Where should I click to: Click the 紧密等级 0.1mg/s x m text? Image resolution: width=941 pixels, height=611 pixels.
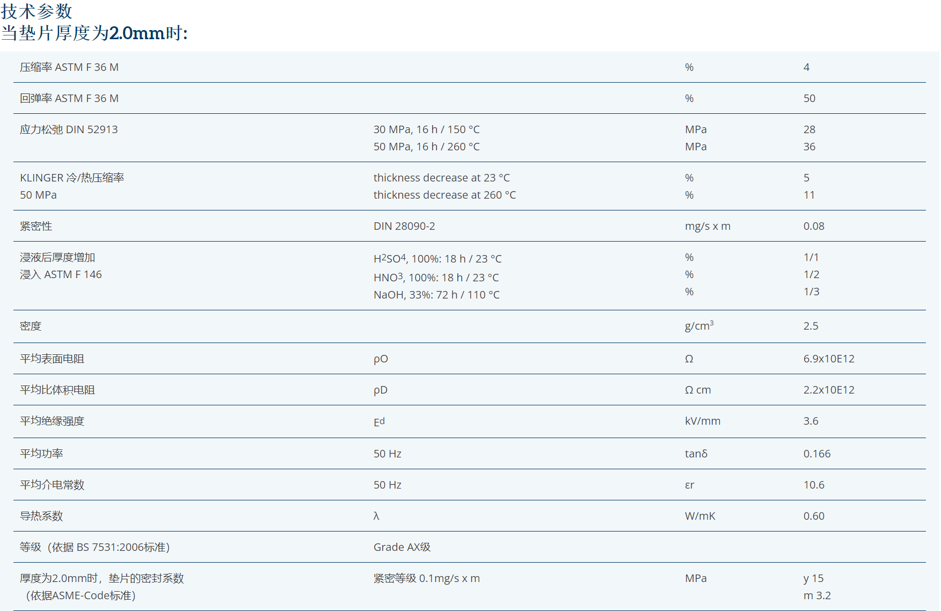(x=426, y=578)
